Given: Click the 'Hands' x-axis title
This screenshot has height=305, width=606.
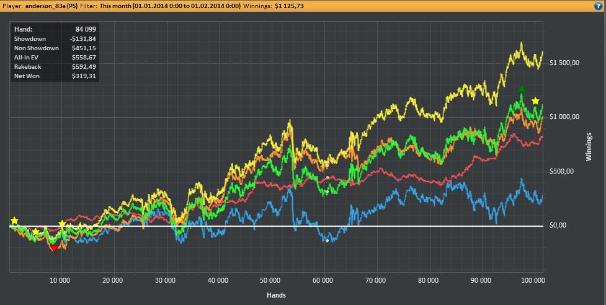Looking at the screenshot, I should pos(277,295).
